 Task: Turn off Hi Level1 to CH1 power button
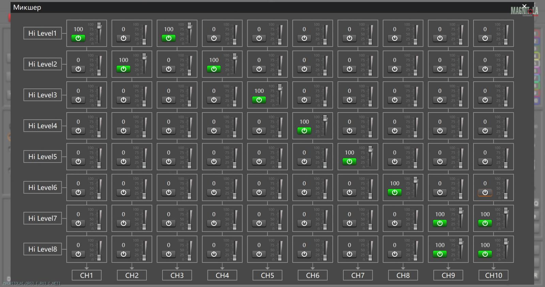[78, 38]
